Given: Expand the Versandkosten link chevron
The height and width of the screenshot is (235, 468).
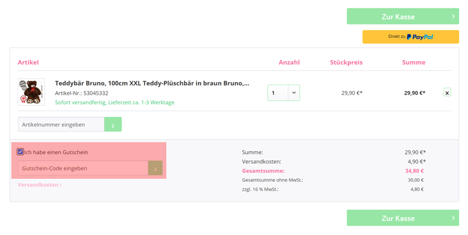Looking at the screenshot, I should point(61,185).
